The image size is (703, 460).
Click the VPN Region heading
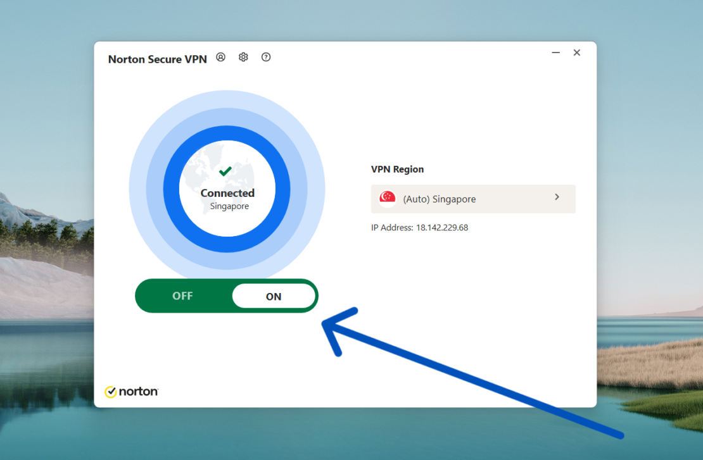point(397,169)
